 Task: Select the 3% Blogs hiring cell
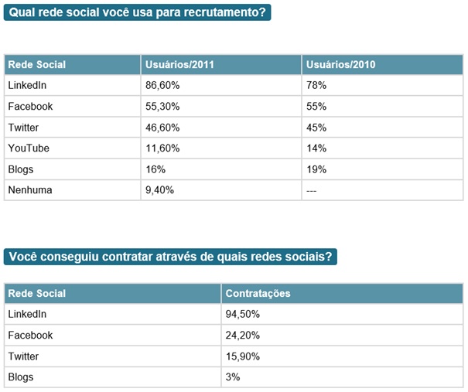[233, 377]
